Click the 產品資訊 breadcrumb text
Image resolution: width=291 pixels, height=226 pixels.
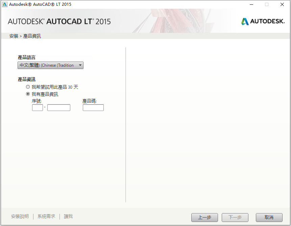[32, 36]
